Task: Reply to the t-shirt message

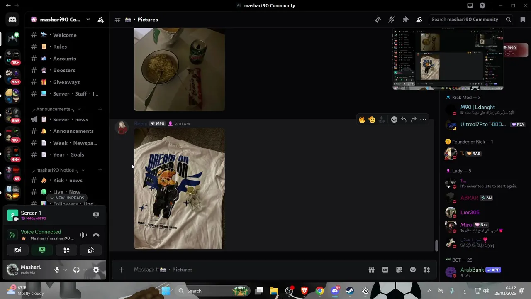Action: [x=404, y=120]
